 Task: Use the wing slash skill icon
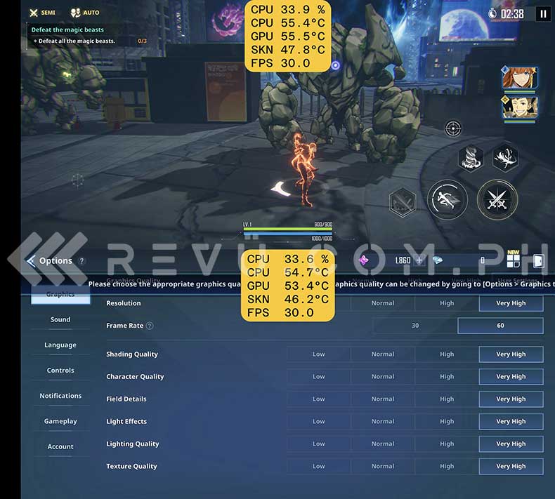tap(505, 158)
